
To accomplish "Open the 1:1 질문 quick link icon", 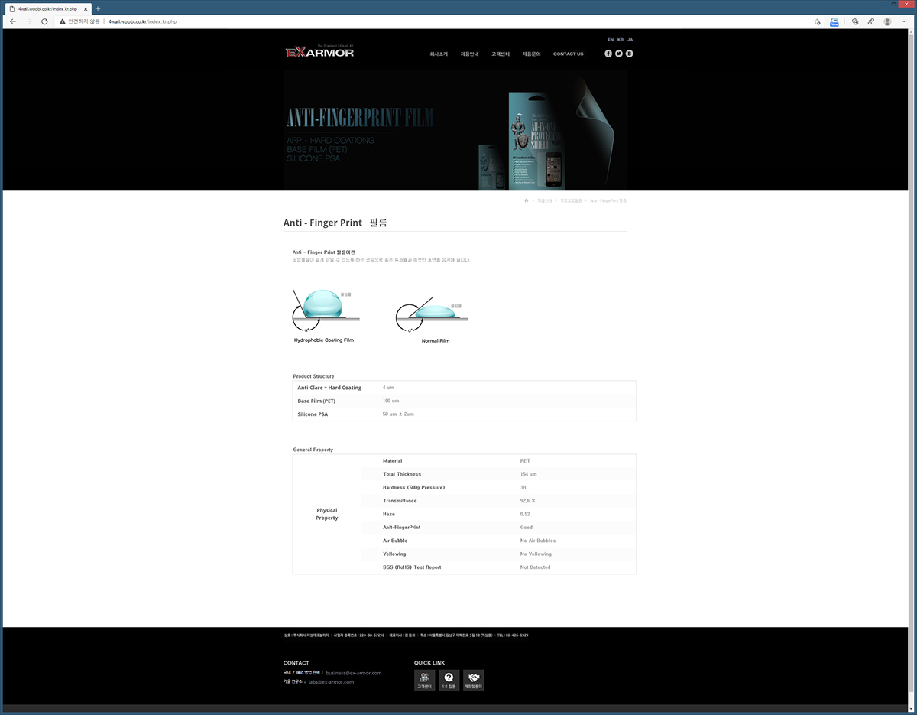I will click(x=449, y=680).
